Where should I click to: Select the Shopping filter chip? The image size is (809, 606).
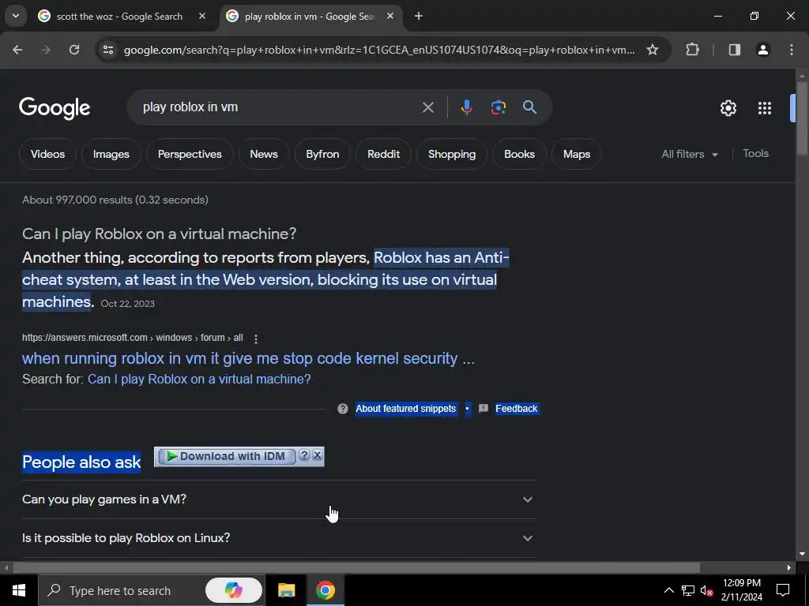coord(451,154)
